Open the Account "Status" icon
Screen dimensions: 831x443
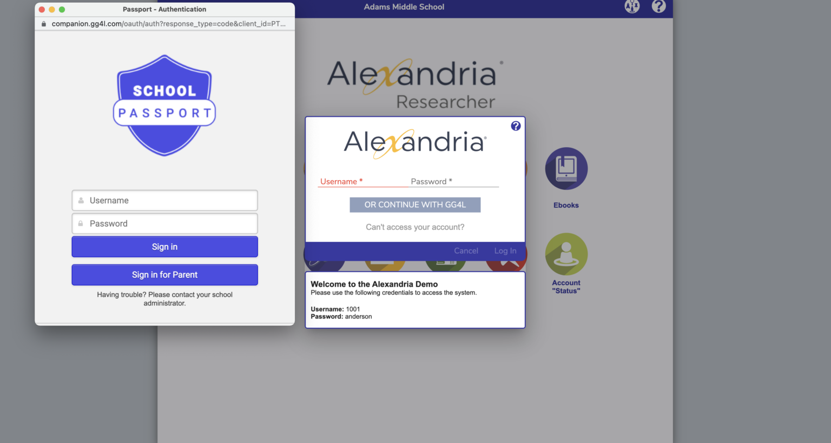pyautogui.click(x=566, y=254)
